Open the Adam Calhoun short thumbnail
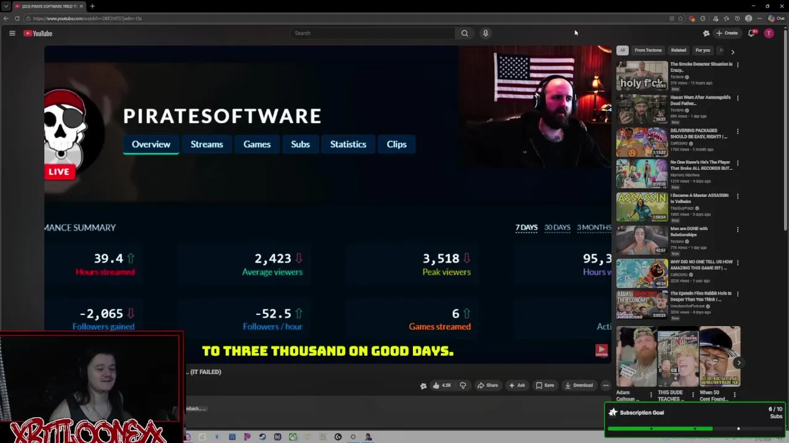Screen dimensions: 789x443 point(636,357)
